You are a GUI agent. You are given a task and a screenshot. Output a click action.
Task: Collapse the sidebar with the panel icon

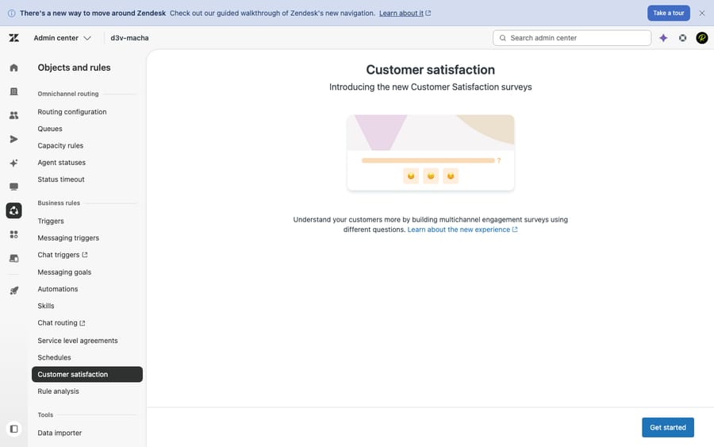point(14,429)
